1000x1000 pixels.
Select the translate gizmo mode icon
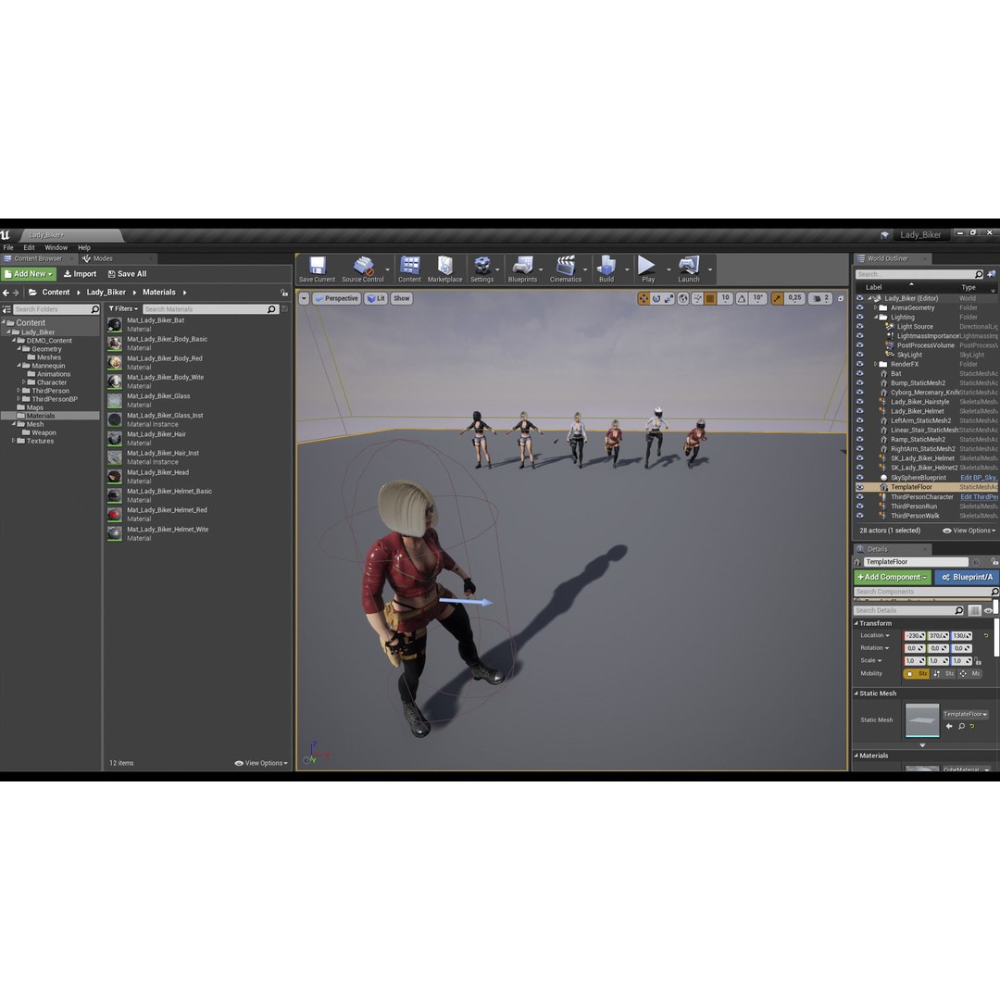tap(644, 298)
